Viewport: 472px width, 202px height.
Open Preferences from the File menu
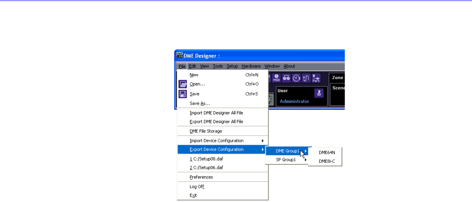pyautogui.click(x=223, y=177)
